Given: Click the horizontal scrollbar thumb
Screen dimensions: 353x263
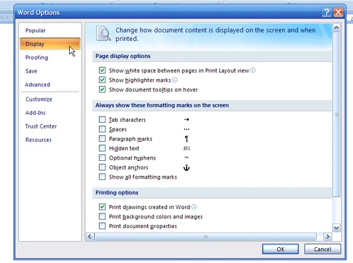Looking at the screenshot, I should pos(206,237).
